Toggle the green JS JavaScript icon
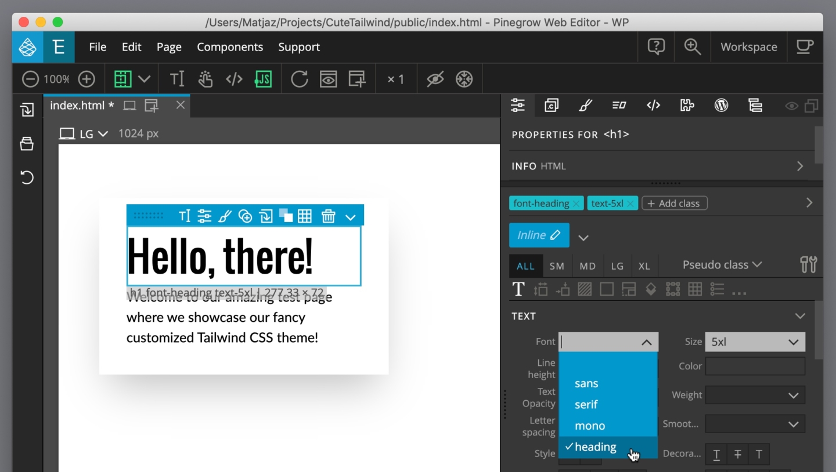The width and height of the screenshot is (836, 472). point(263,79)
